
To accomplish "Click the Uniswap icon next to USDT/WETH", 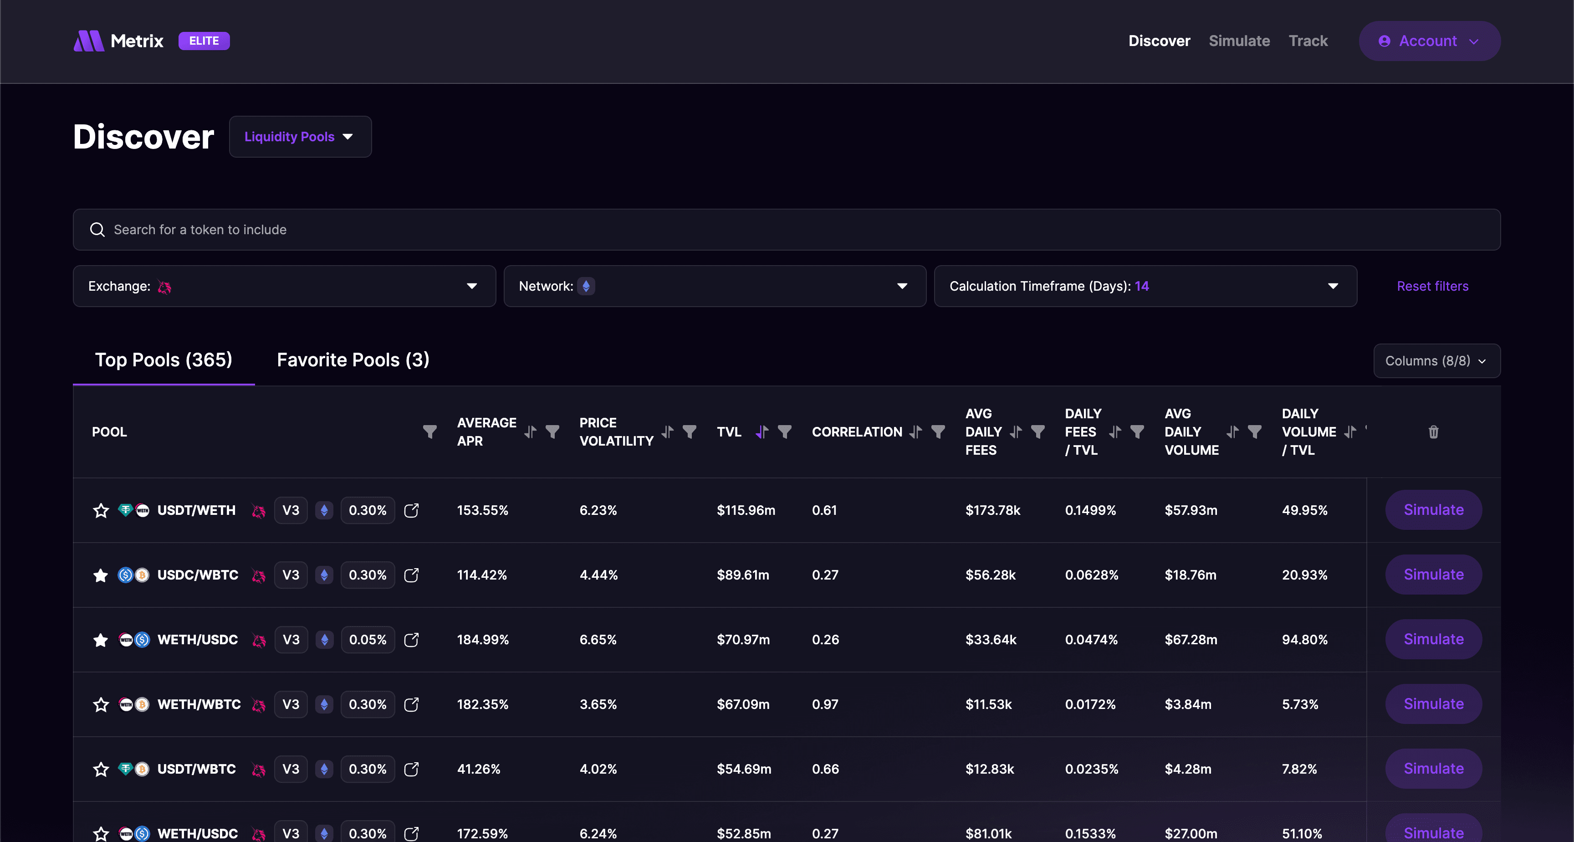I will click(x=259, y=511).
